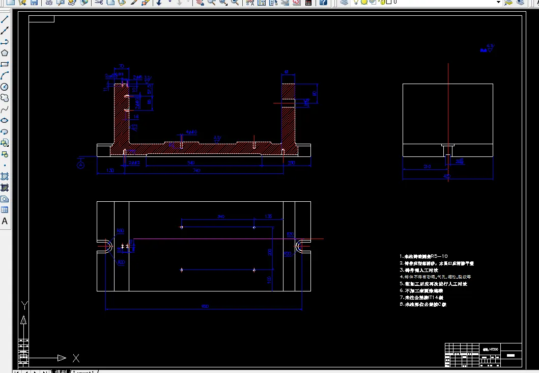The height and width of the screenshot is (373, 539).
Task: Toggle layer 0 freeze sun icon
Action: pos(364,2)
